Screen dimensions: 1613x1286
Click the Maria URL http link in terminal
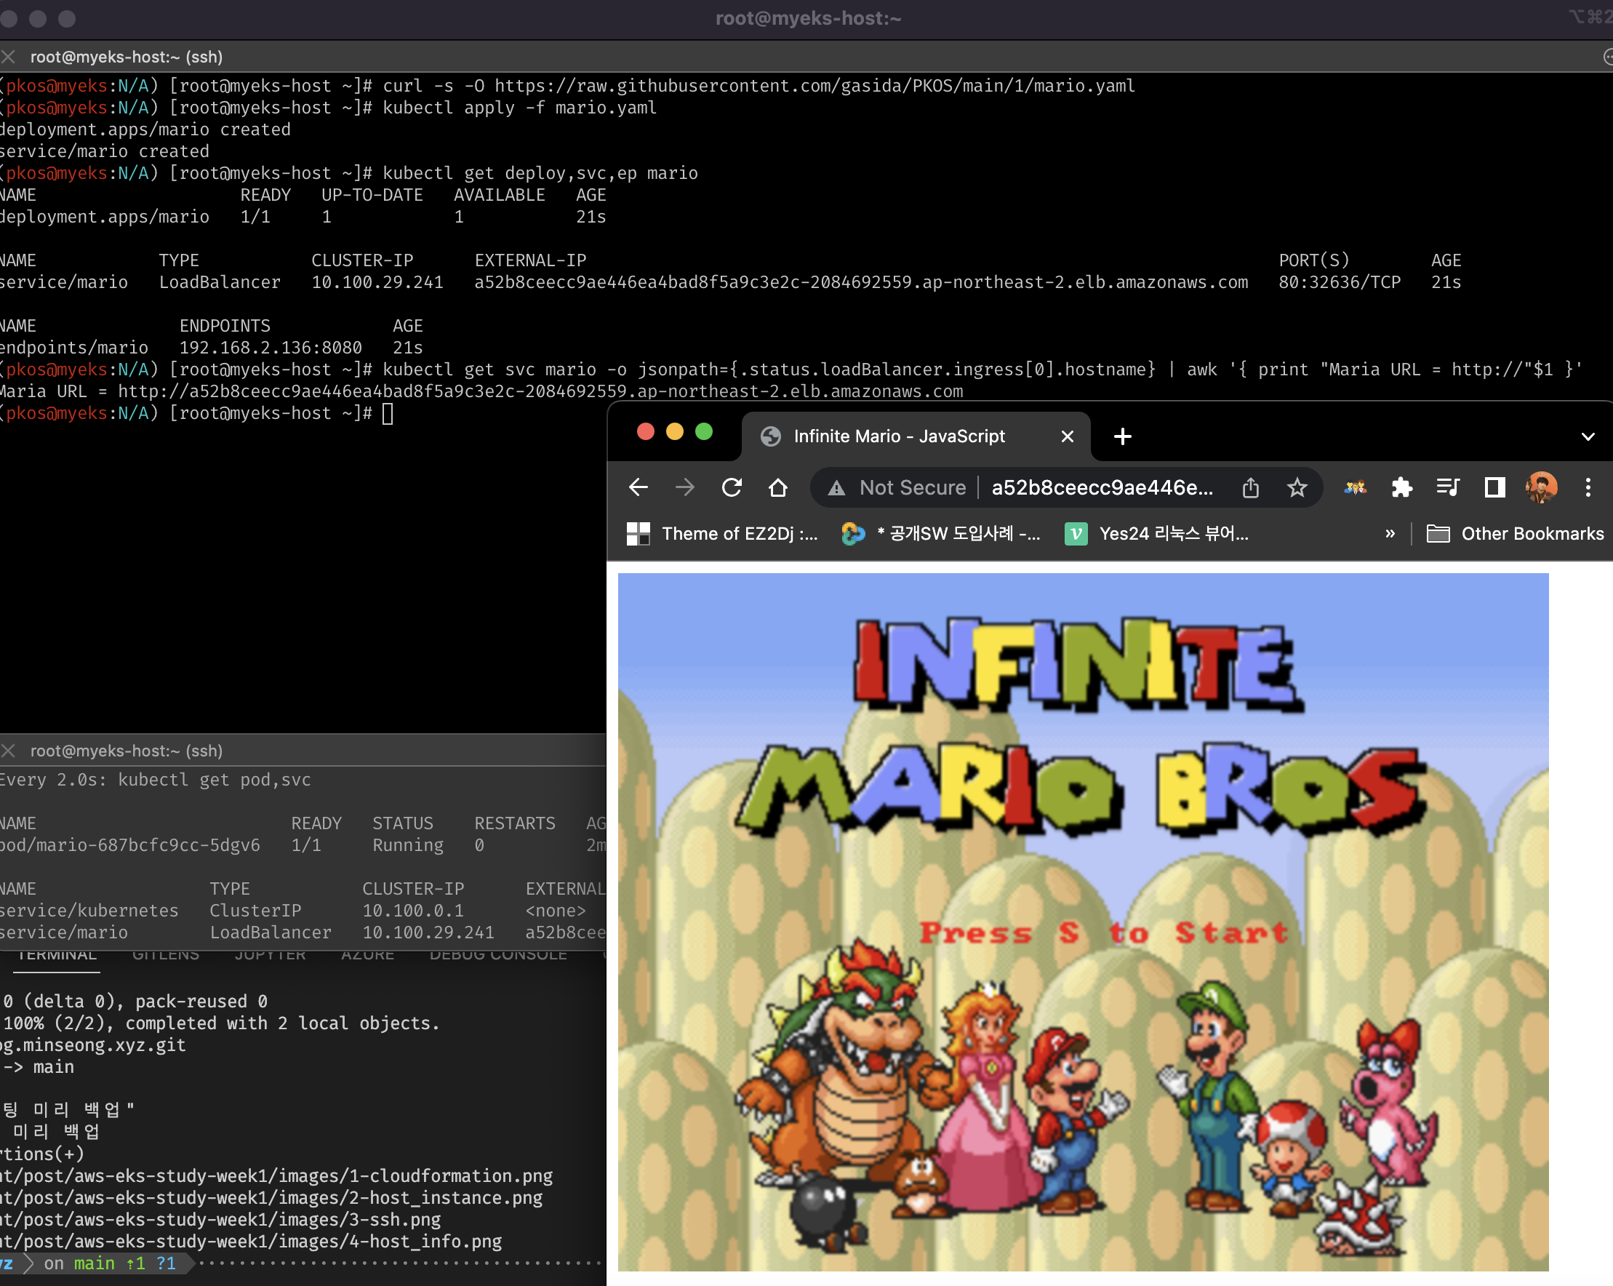click(x=541, y=391)
